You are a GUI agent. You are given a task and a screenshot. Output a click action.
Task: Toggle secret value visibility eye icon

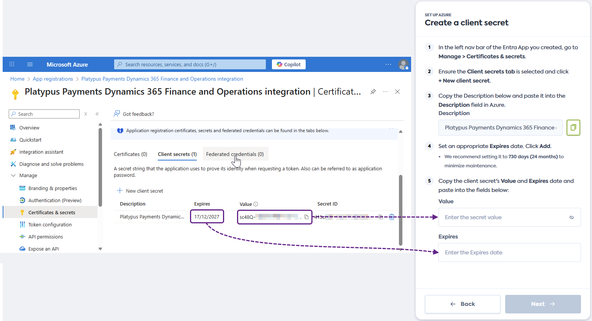click(571, 217)
